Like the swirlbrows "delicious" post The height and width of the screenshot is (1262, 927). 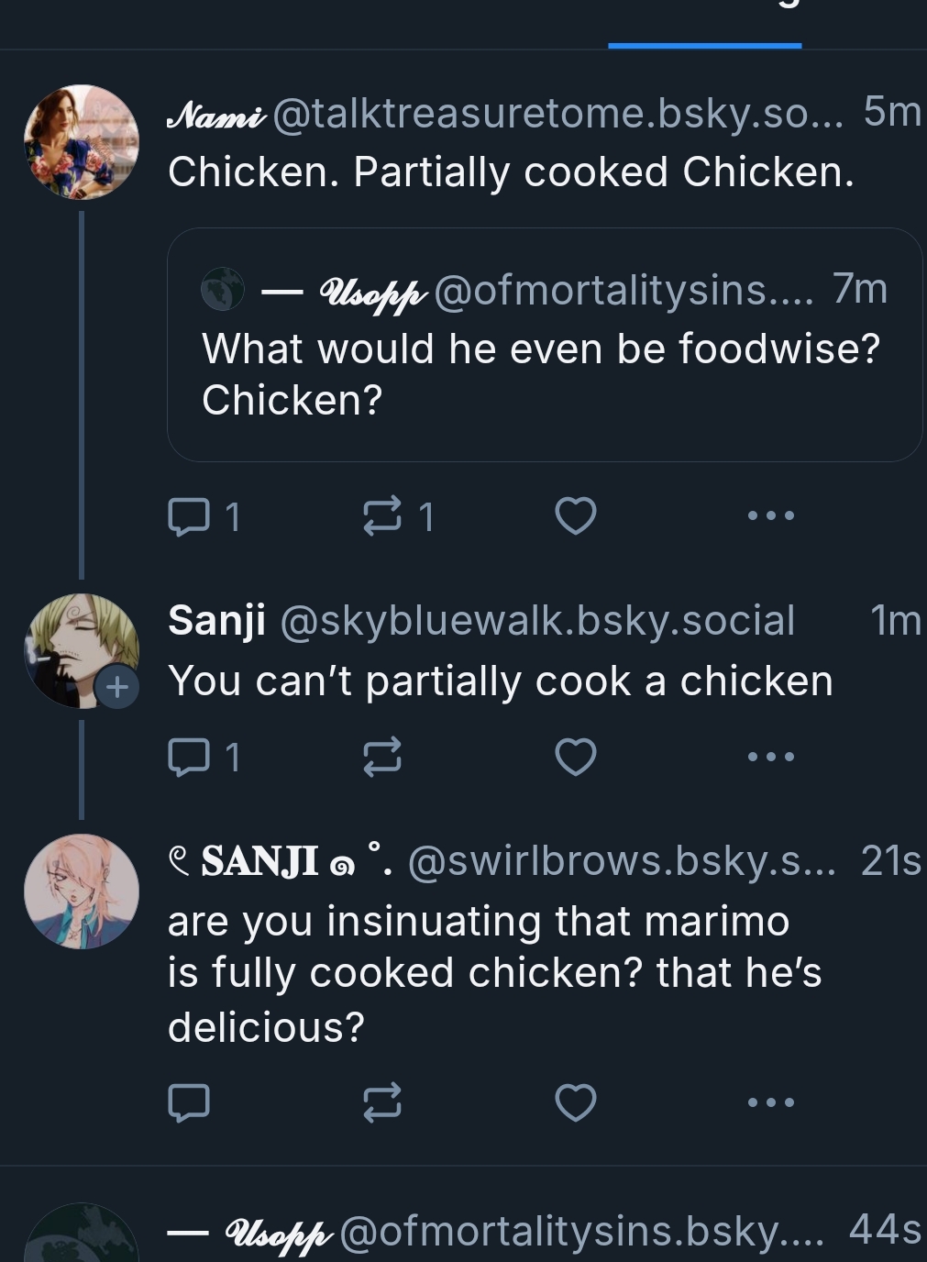[576, 1102]
